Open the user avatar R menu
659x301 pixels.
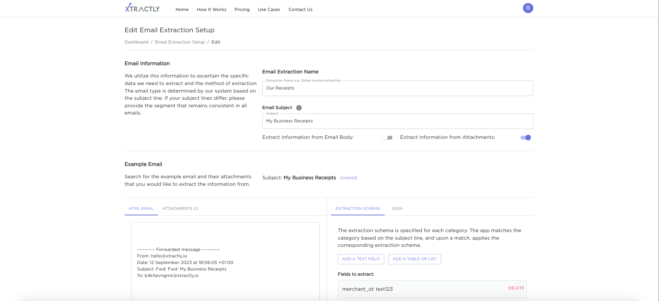(528, 8)
